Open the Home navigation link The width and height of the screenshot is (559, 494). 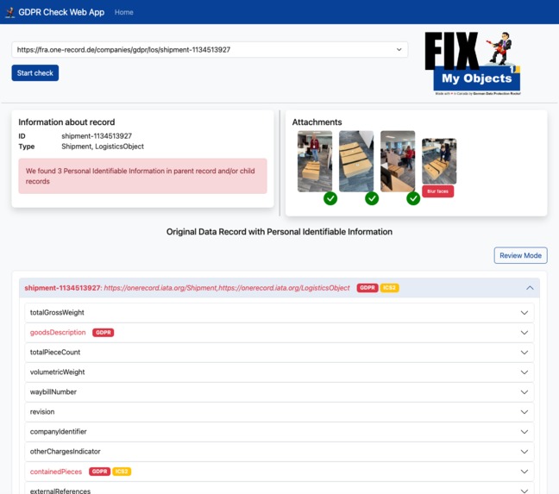(123, 12)
